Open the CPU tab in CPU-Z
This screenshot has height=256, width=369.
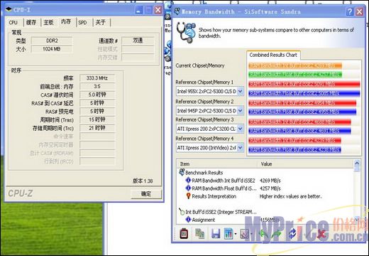(13, 22)
